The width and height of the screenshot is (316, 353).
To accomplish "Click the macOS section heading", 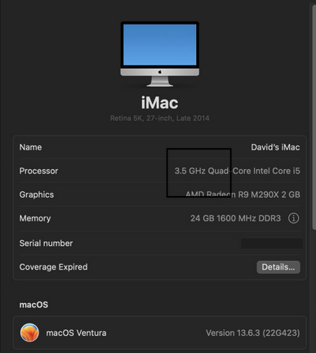I will click(x=33, y=305).
